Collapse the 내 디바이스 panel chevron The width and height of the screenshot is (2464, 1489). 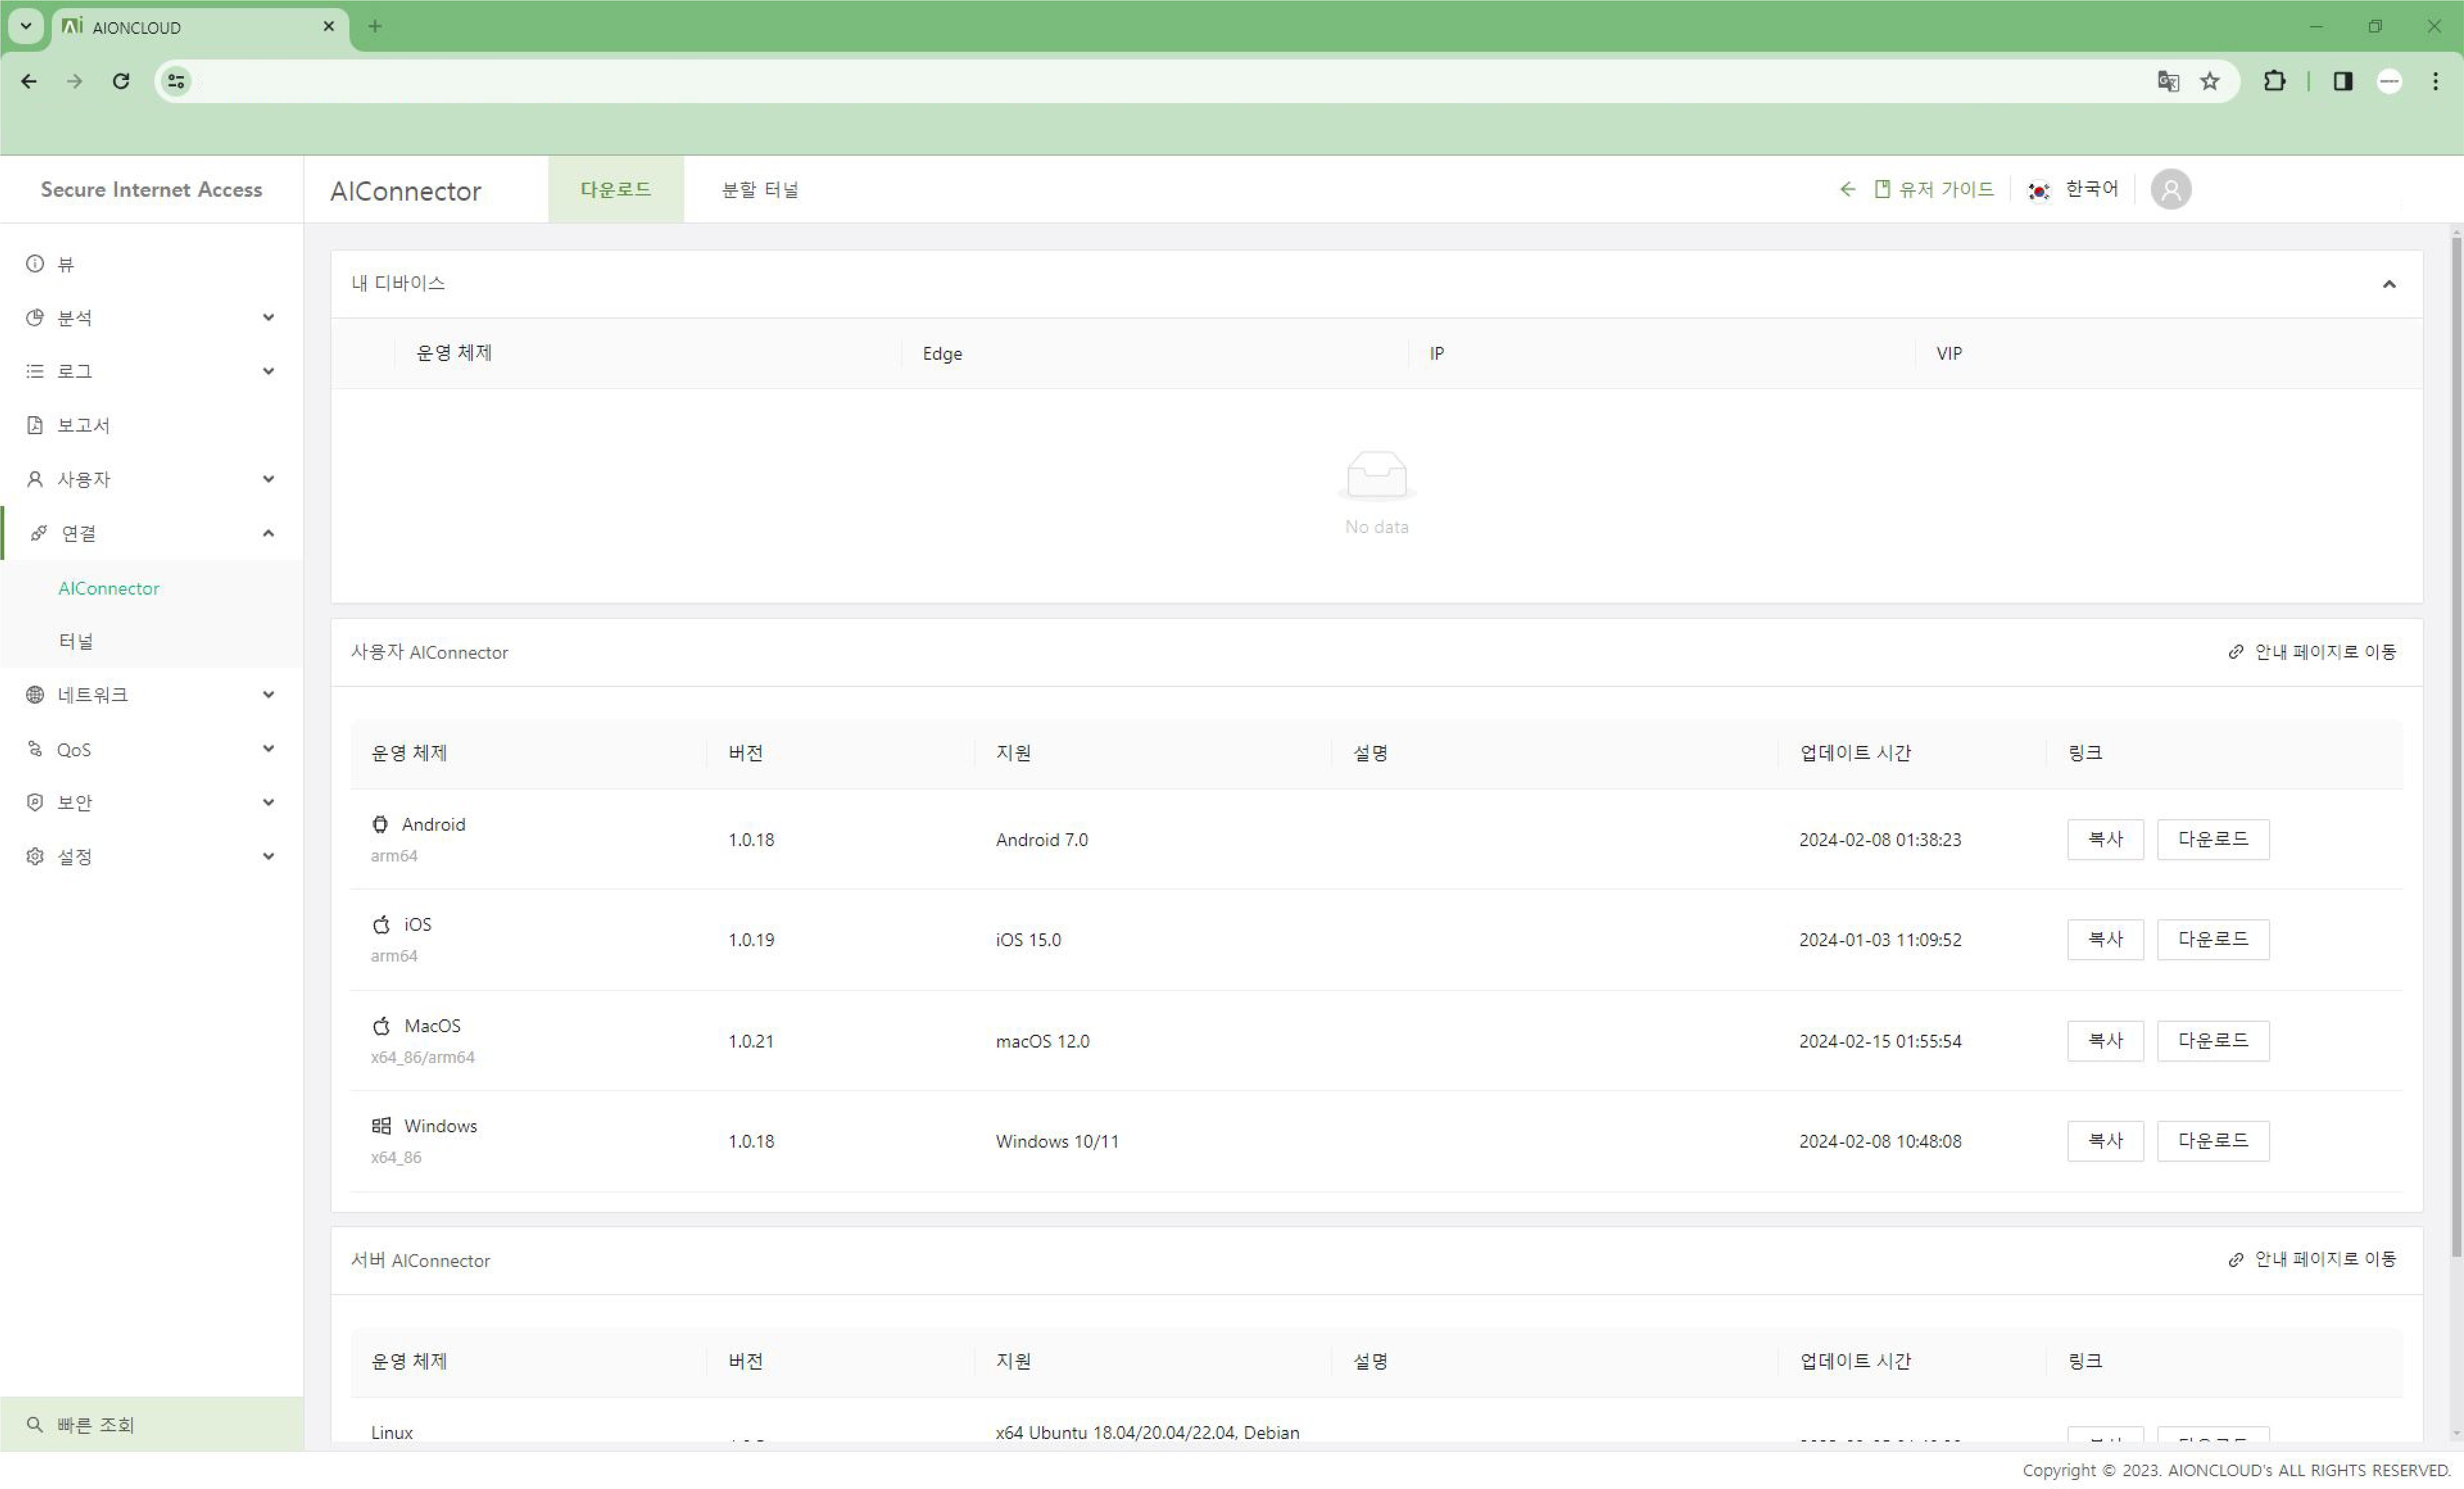(x=2389, y=284)
